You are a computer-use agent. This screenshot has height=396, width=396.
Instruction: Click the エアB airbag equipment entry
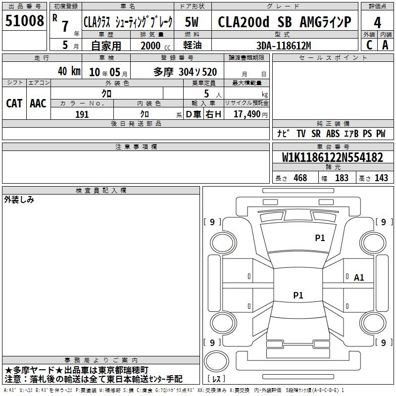point(351,134)
